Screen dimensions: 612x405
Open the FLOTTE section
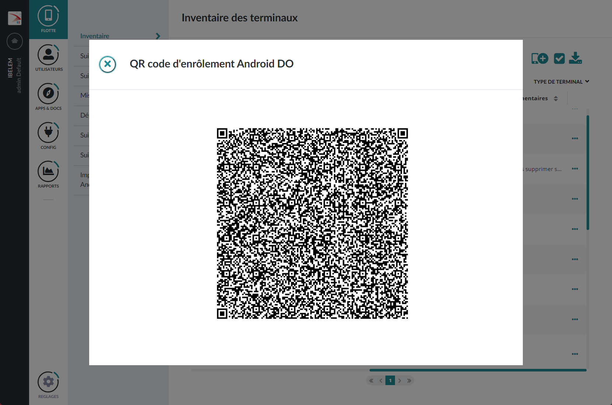(48, 19)
